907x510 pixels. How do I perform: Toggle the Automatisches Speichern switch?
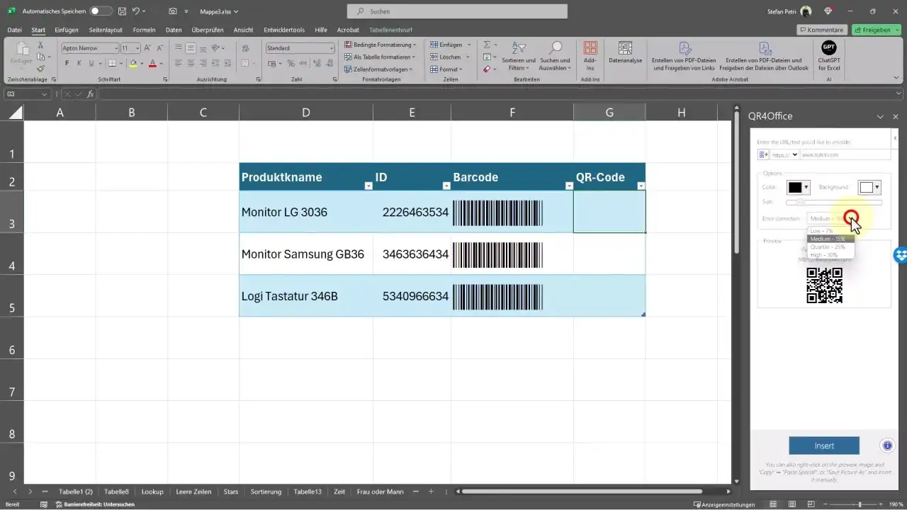point(101,12)
